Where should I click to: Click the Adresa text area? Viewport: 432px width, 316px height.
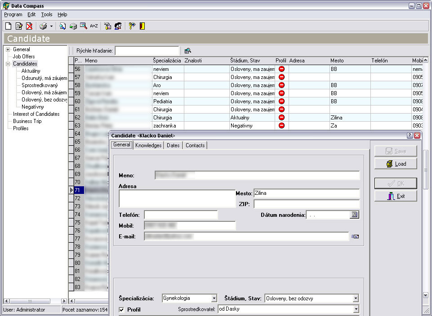(x=177, y=198)
